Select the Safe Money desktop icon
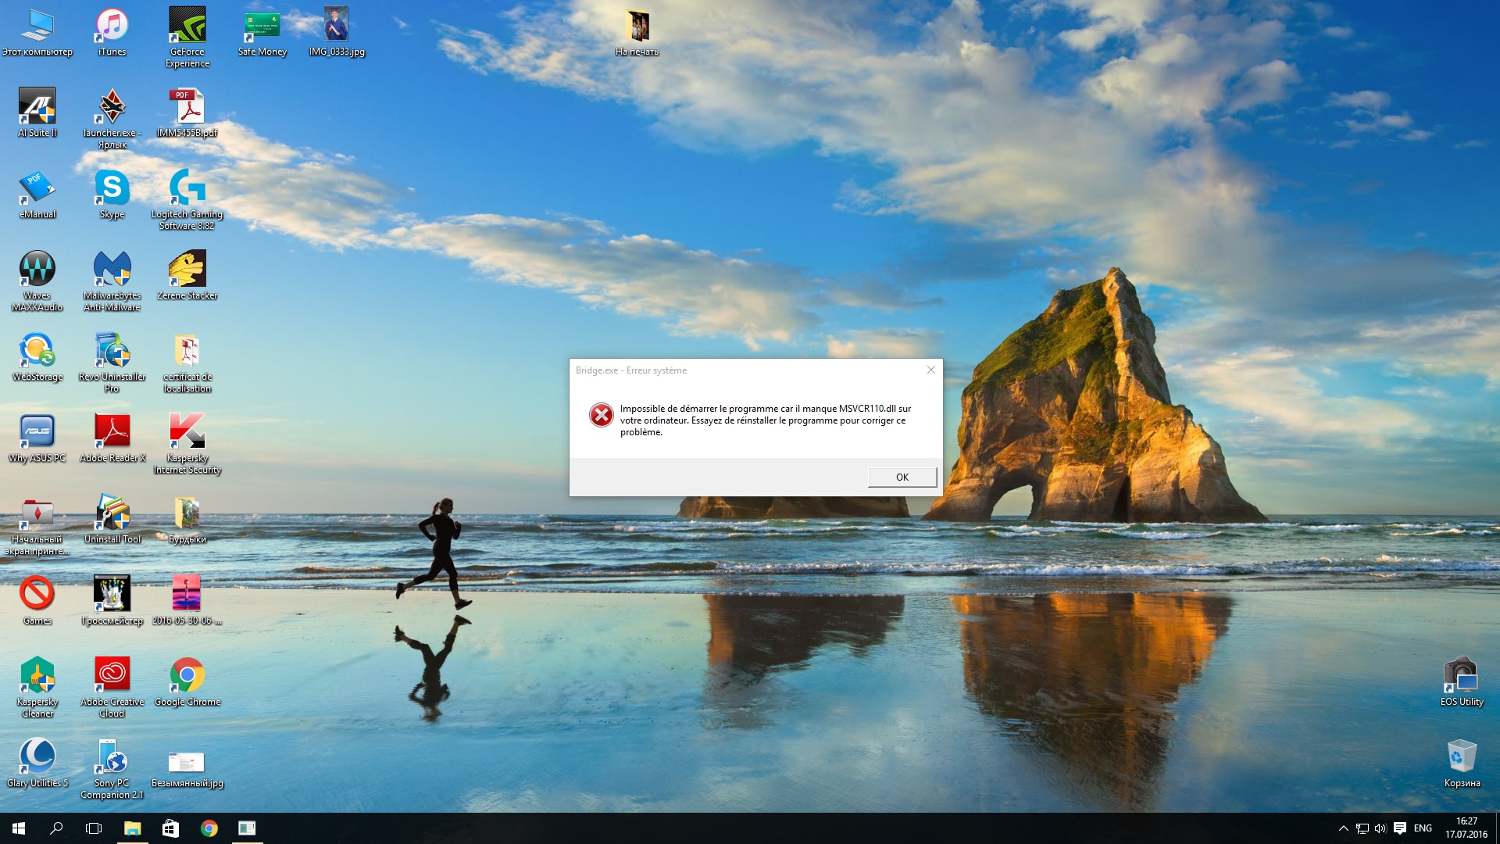This screenshot has width=1500, height=844. pyautogui.click(x=262, y=32)
